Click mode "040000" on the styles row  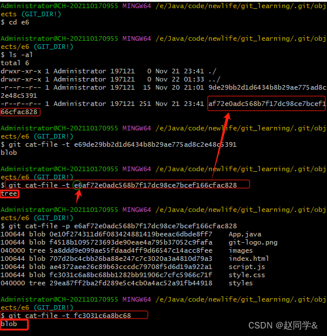point(13,283)
